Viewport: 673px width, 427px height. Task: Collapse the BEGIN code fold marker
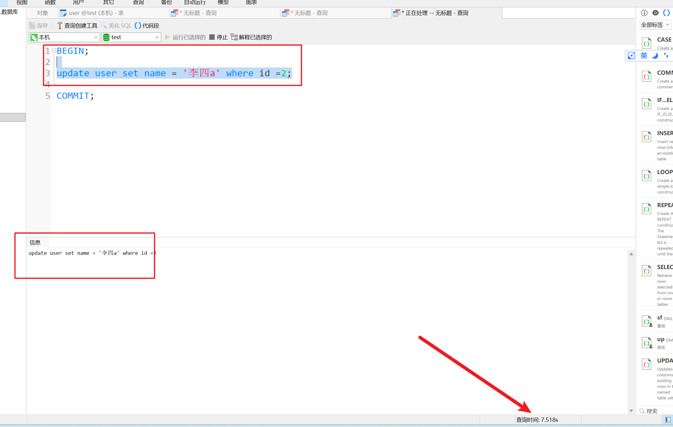point(54,51)
